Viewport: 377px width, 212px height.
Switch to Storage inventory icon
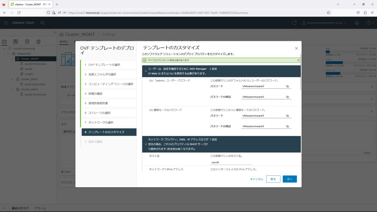tap(27, 41)
